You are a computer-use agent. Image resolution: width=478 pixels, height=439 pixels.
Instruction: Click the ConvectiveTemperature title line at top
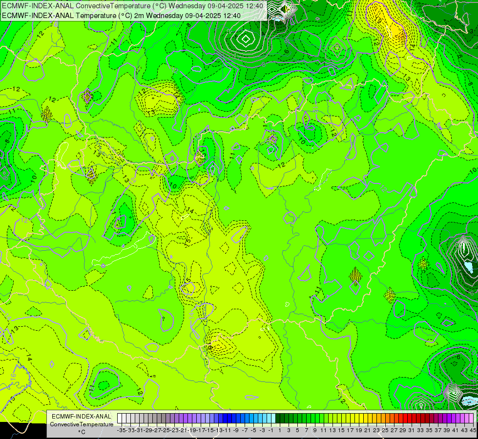coord(133,6)
